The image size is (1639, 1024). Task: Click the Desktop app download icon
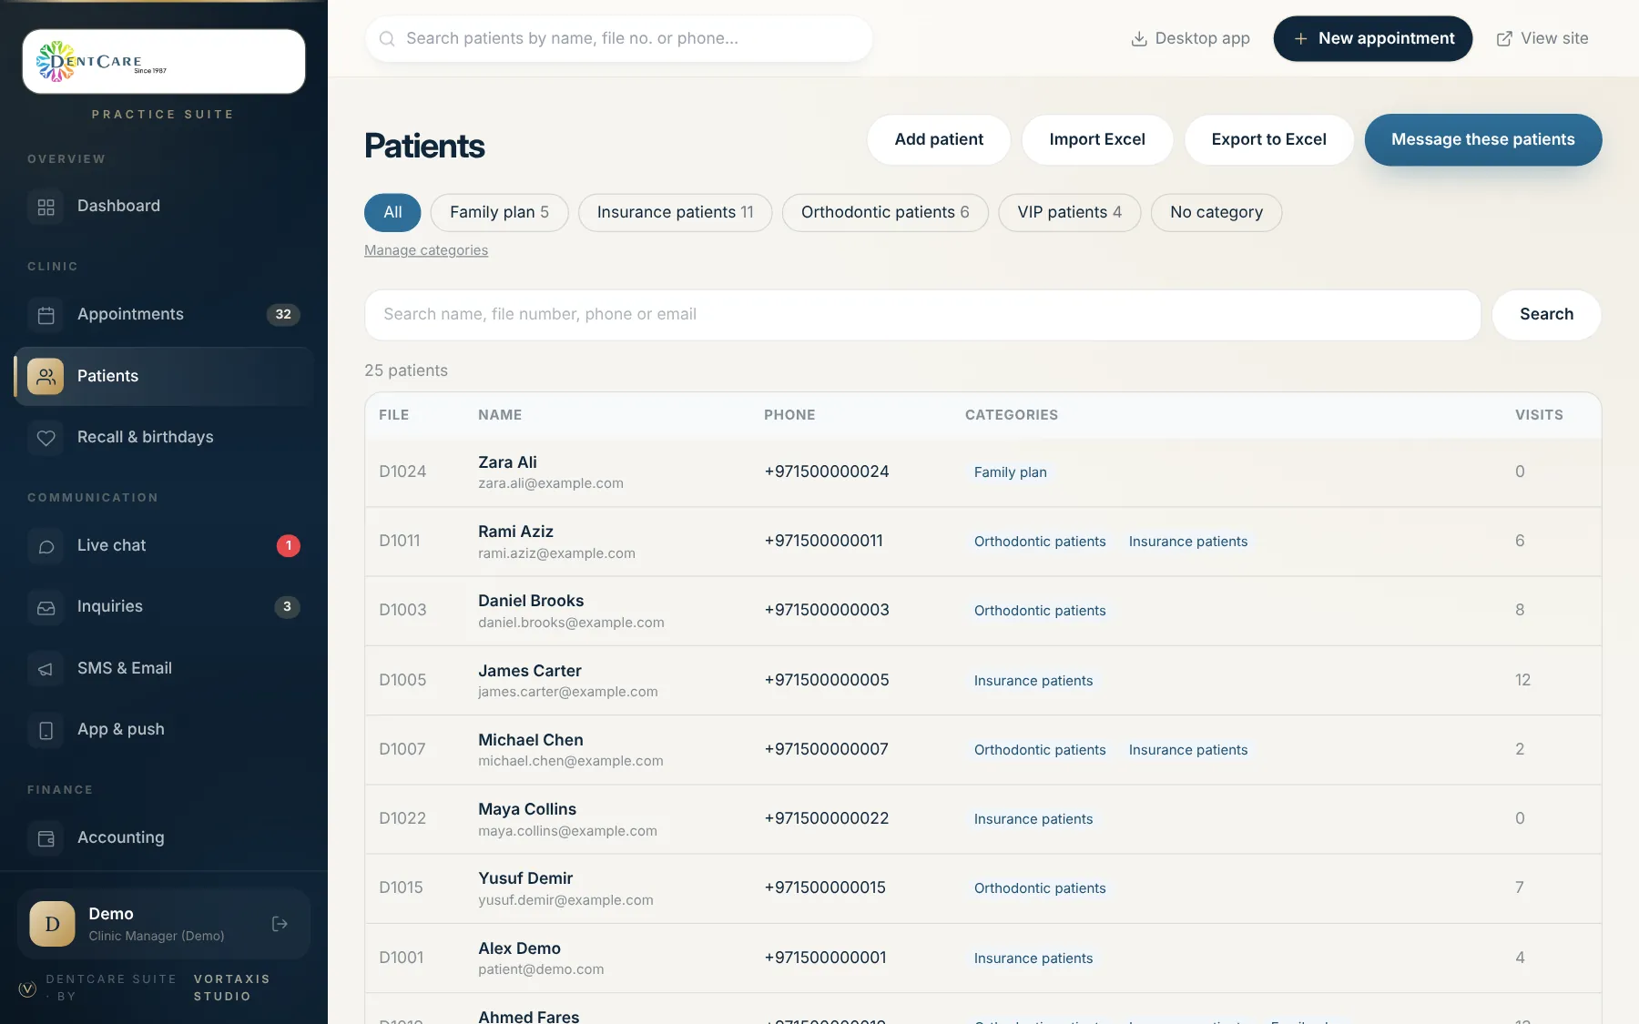coord(1138,38)
